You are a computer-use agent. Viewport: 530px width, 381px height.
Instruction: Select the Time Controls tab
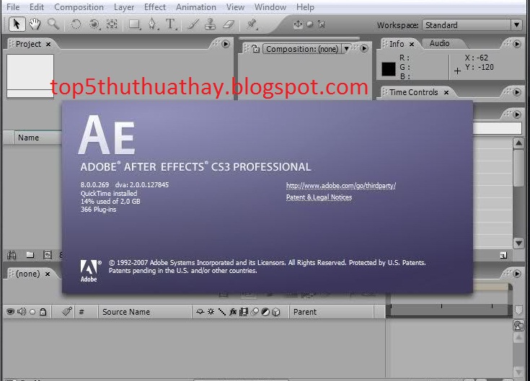click(x=413, y=92)
